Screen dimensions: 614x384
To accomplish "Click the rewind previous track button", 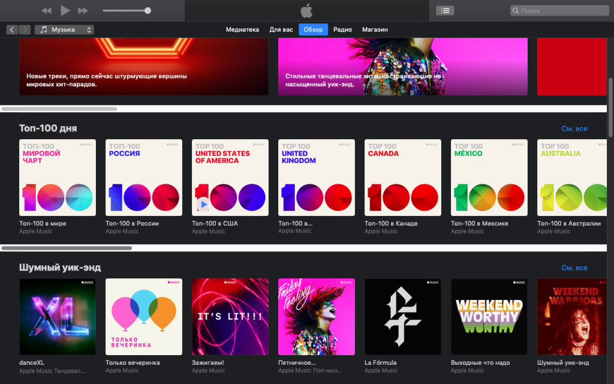I will pos(47,11).
